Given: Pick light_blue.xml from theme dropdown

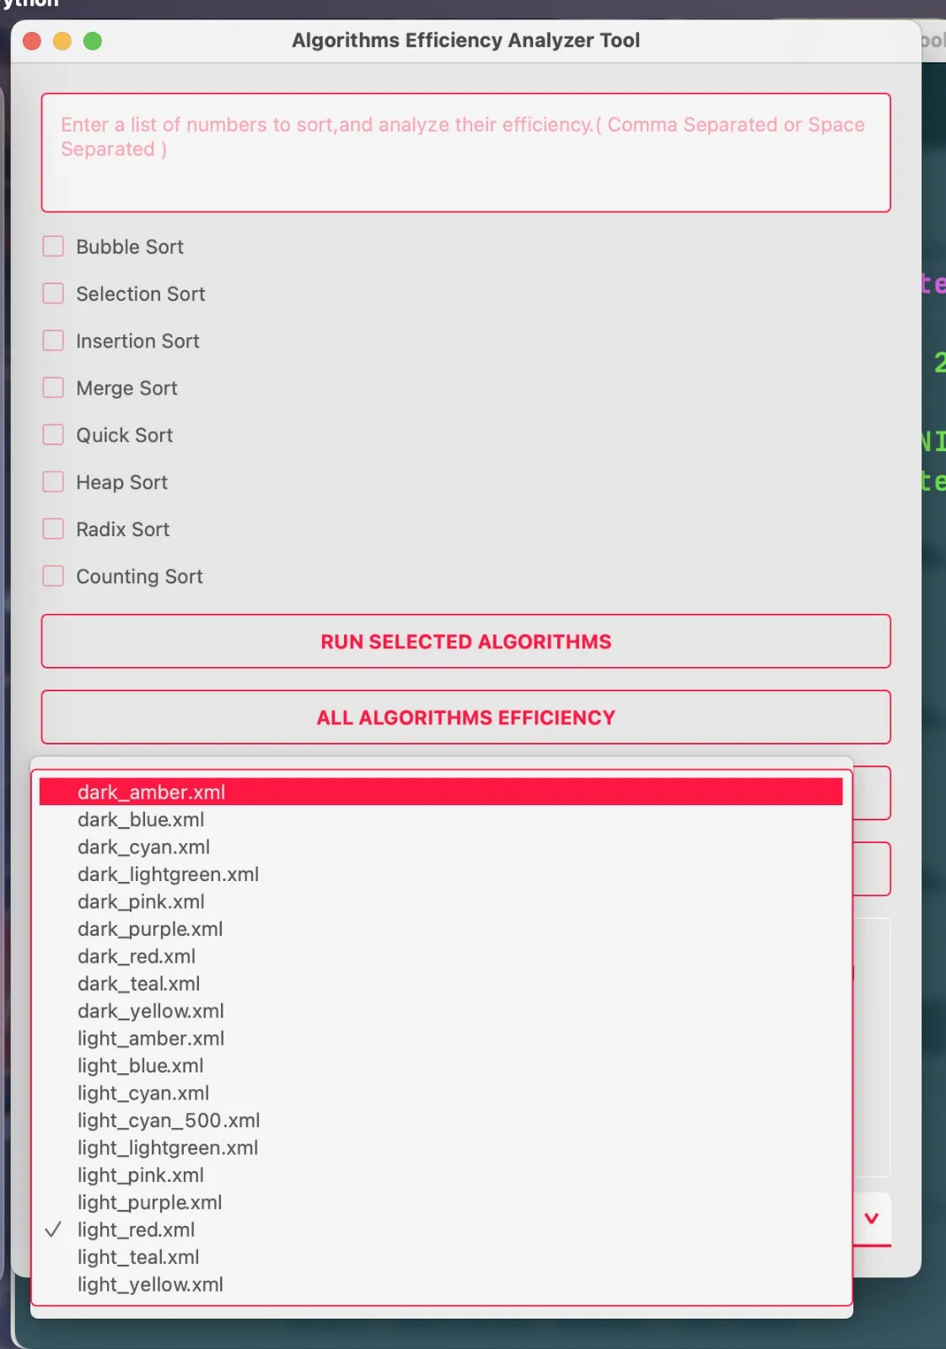Looking at the screenshot, I should click(x=441, y=1065).
